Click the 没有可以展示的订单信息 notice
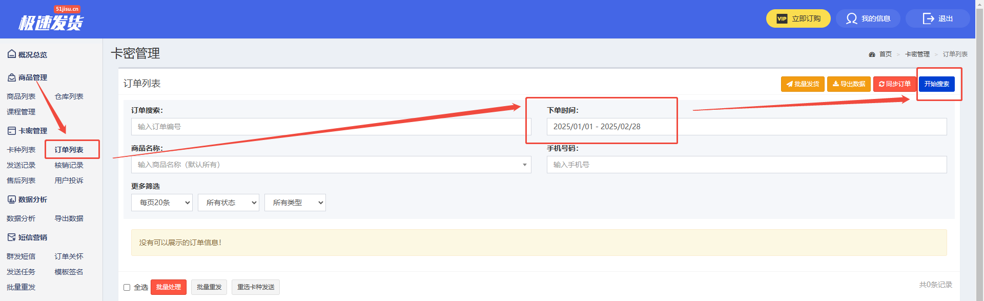The image size is (984, 301). pyautogui.click(x=539, y=243)
